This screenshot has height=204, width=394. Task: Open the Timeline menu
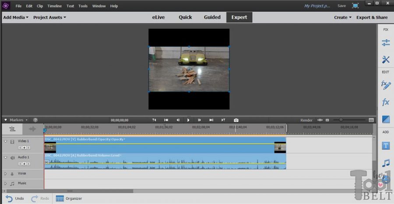[55, 6]
